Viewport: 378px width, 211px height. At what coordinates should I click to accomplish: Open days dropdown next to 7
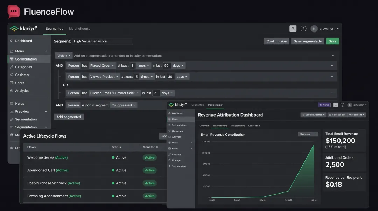(167, 93)
